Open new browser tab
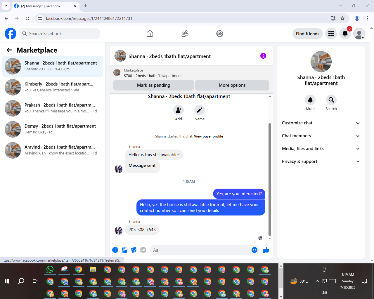Image resolution: width=374 pixels, height=299 pixels. point(85,6)
